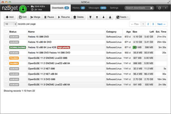This screenshot has height=114, width=171.
Task: Open Fedora 15 x86 64 Live KDE download
Action: (42, 47)
